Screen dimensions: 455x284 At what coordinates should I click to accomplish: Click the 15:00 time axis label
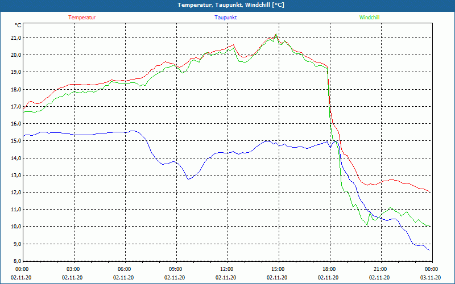tap(278, 269)
